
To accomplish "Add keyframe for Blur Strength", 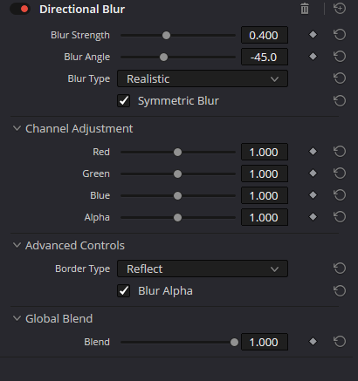I will tap(313, 35).
